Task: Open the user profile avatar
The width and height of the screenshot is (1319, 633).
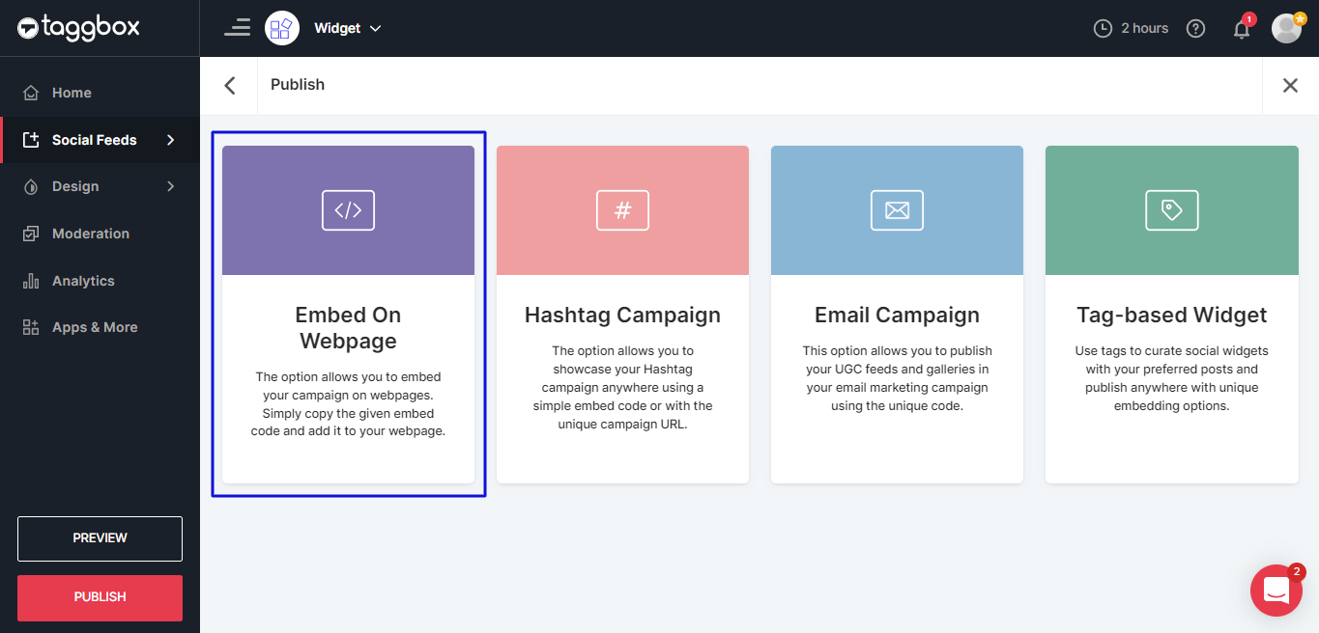Action: 1286,29
